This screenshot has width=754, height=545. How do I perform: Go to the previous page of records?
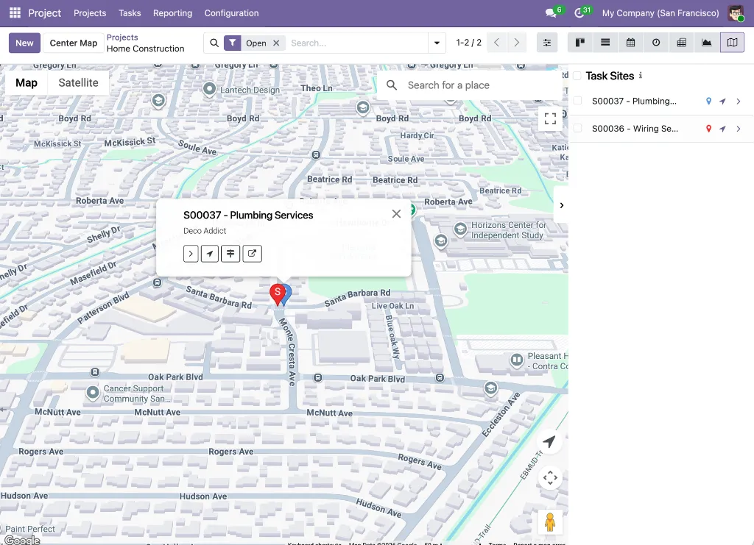tap(497, 43)
